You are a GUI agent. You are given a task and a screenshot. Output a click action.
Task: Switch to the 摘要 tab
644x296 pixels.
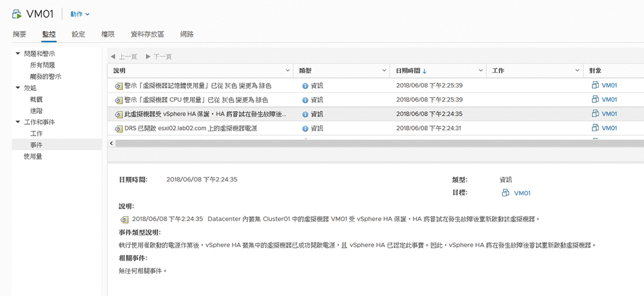pyautogui.click(x=19, y=34)
